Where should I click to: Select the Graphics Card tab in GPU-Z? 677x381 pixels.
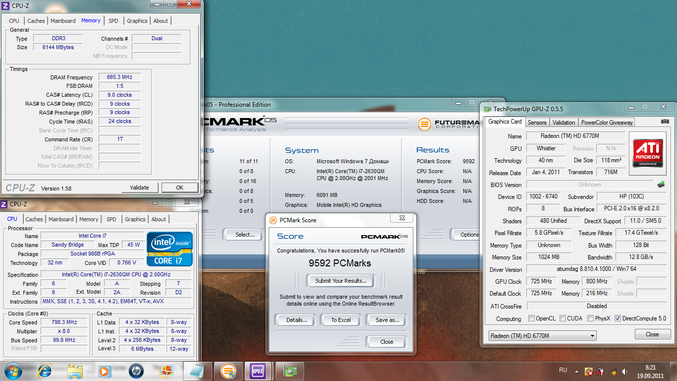[x=505, y=122]
